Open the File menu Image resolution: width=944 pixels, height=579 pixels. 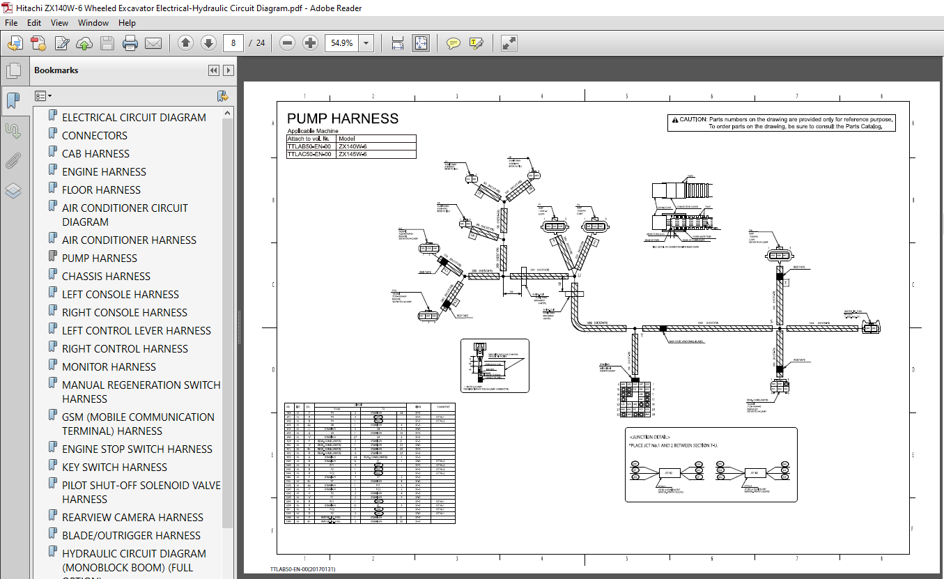(x=11, y=23)
